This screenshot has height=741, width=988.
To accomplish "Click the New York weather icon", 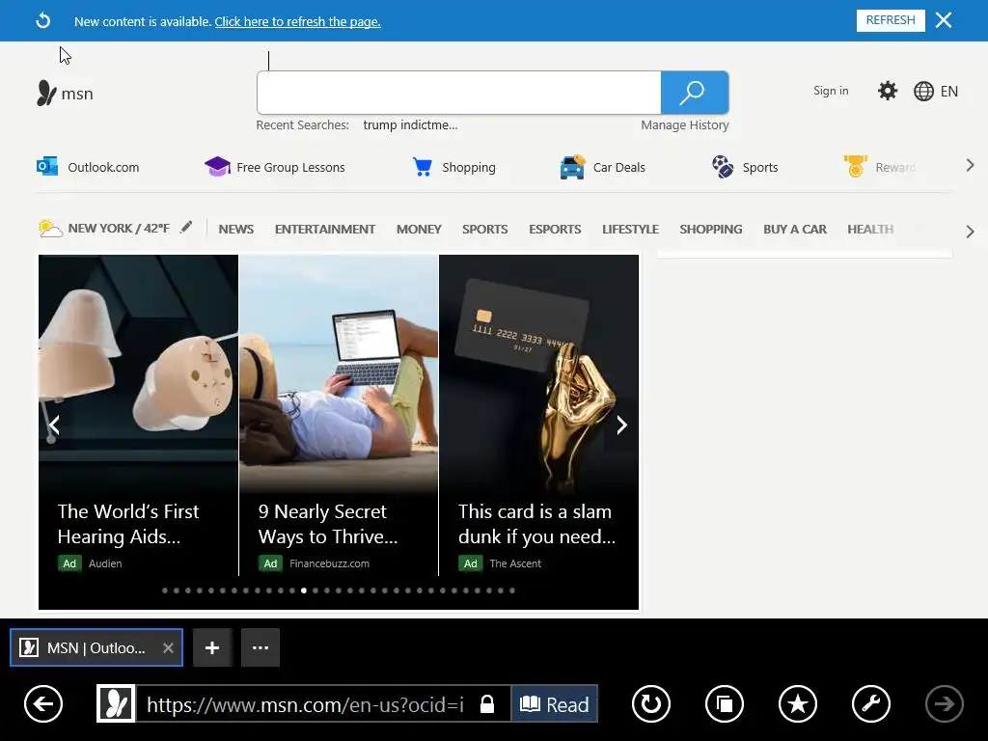I will pos(50,228).
